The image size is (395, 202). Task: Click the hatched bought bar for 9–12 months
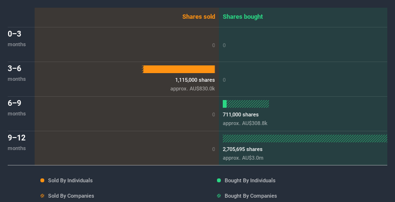pos(305,139)
